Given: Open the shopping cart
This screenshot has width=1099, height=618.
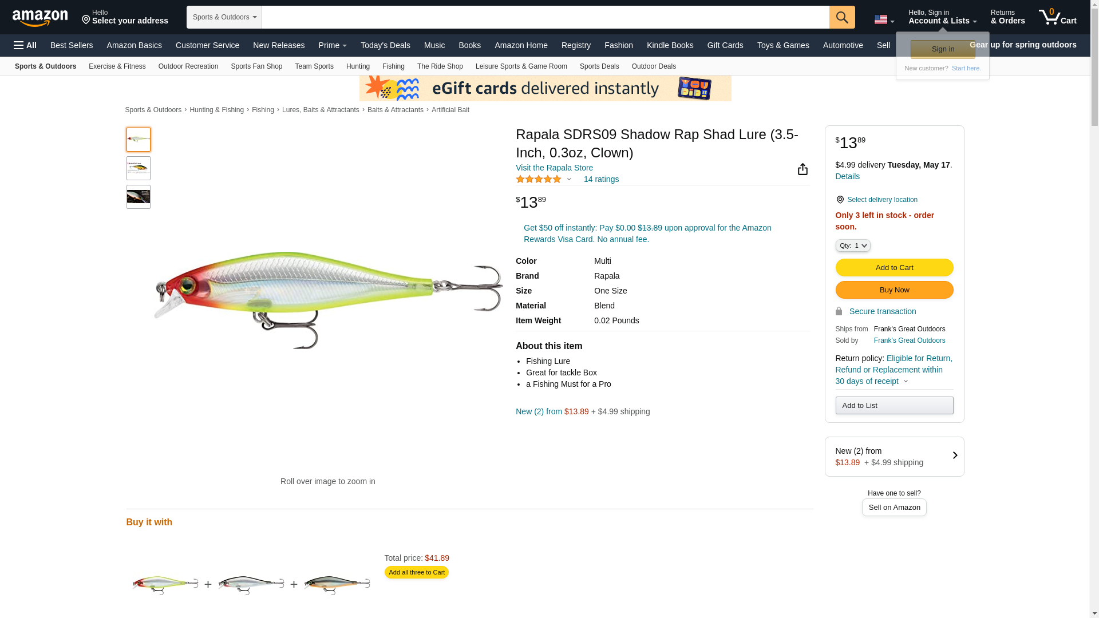Looking at the screenshot, I should [x=1057, y=17].
